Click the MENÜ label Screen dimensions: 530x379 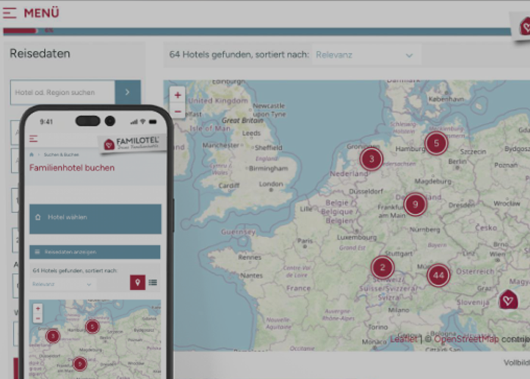41,13
